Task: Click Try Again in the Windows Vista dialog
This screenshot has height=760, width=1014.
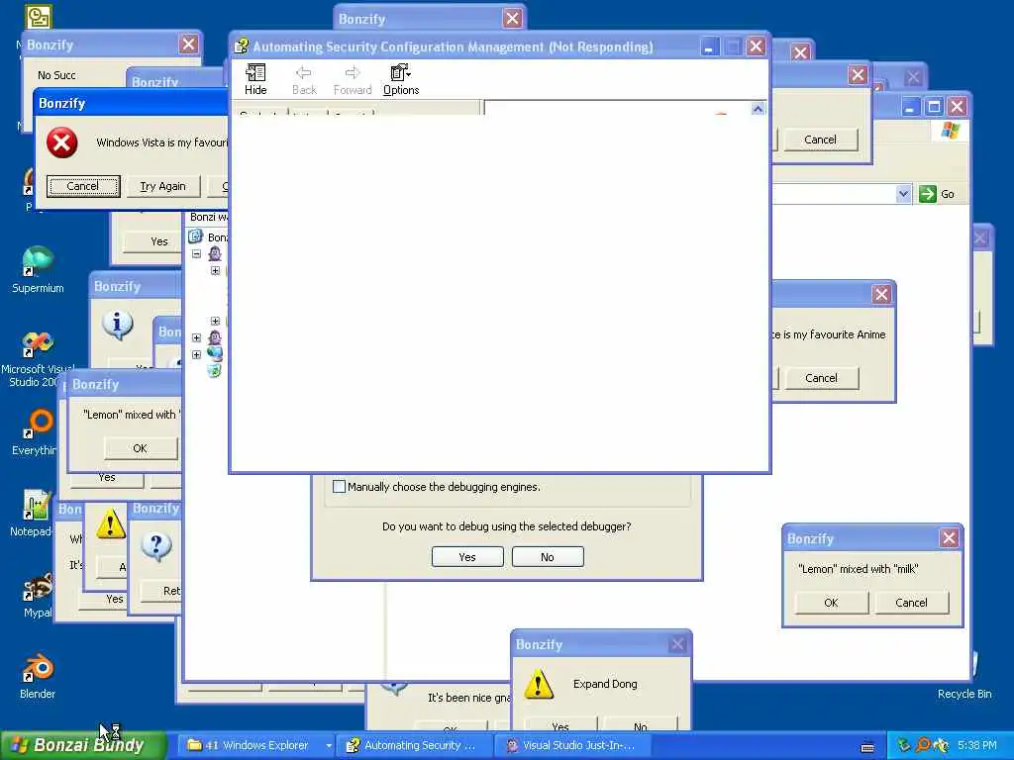Action: tap(163, 186)
